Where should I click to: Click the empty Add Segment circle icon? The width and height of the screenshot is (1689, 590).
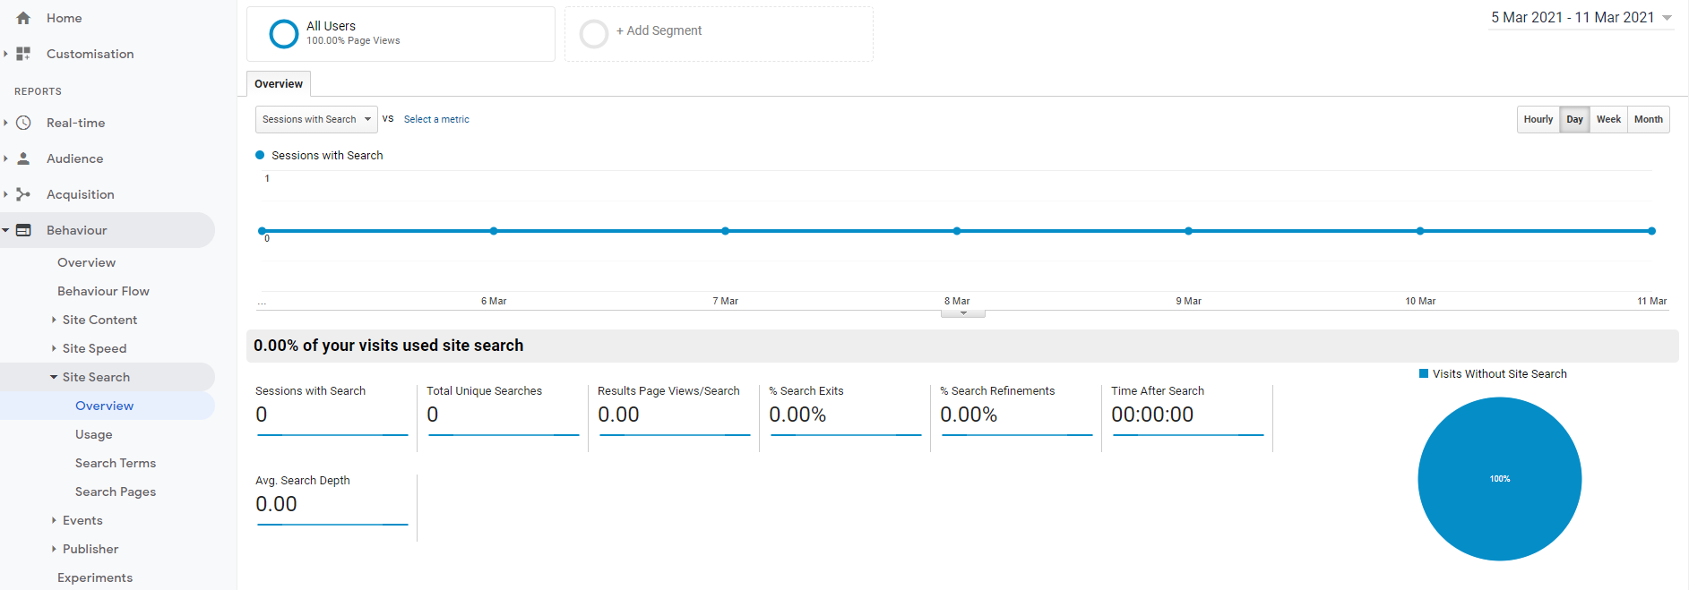point(593,34)
